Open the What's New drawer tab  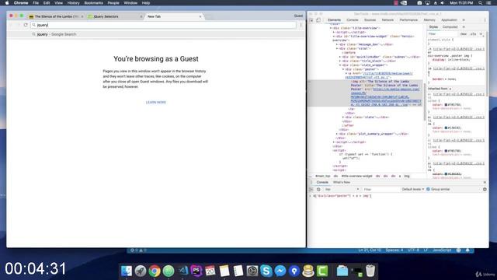[x=342, y=182]
